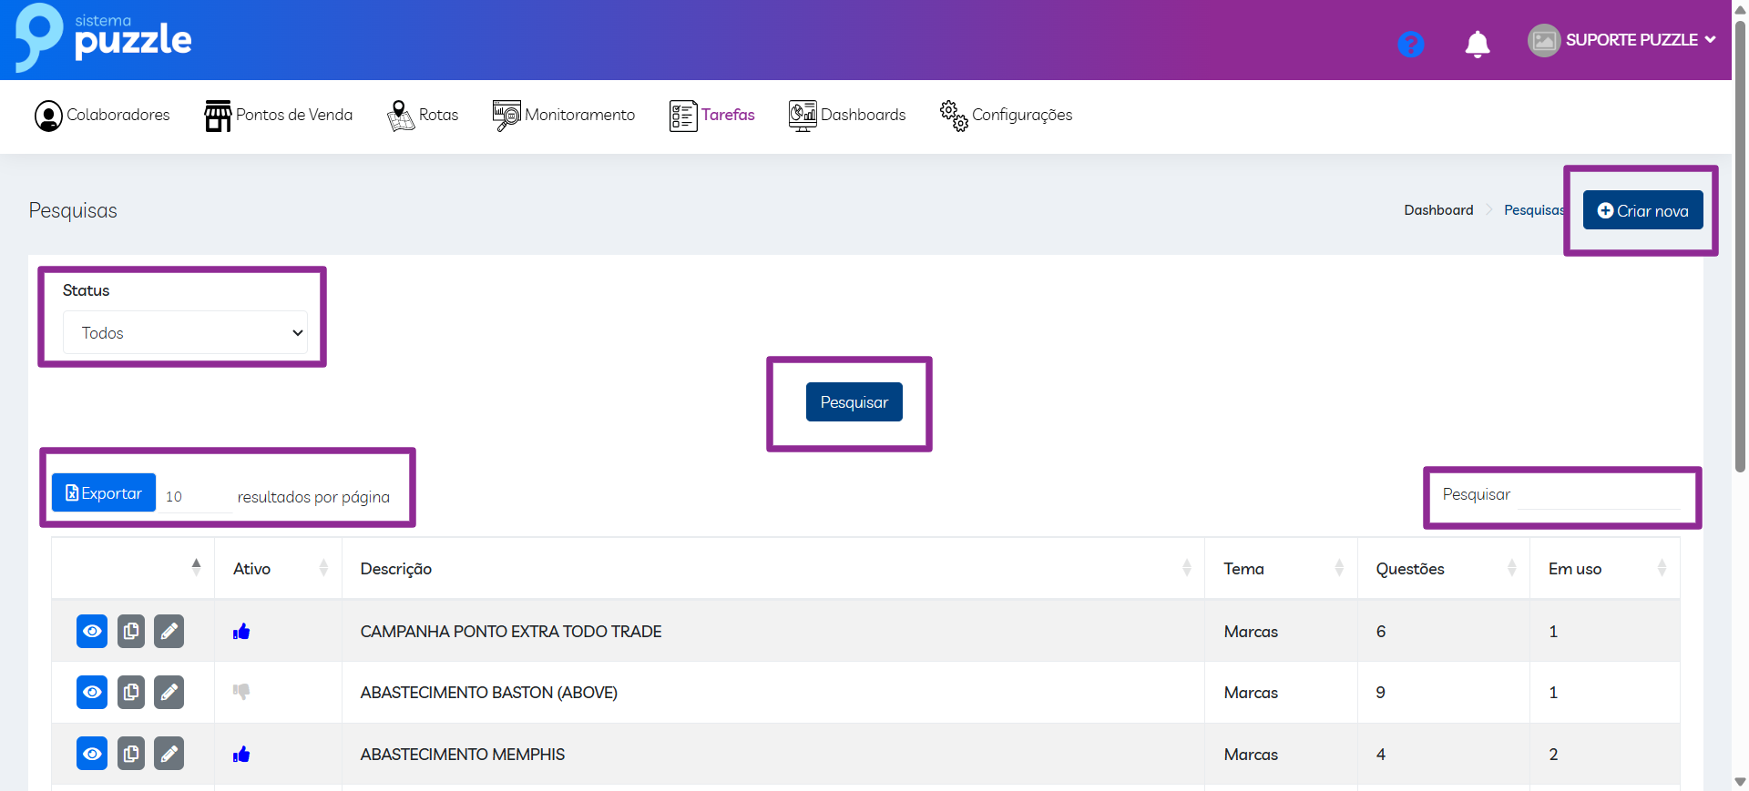Toggle active thumbs-up for CAMPANHA PONTO EXTRA
1749x791 pixels.
click(x=241, y=632)
